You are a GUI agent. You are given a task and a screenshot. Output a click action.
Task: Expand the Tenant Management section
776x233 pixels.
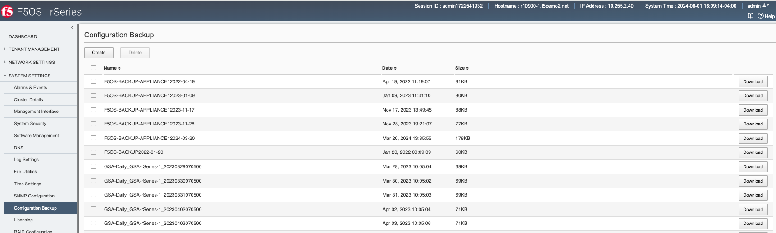pyautogui.click(x=34, y=49)
